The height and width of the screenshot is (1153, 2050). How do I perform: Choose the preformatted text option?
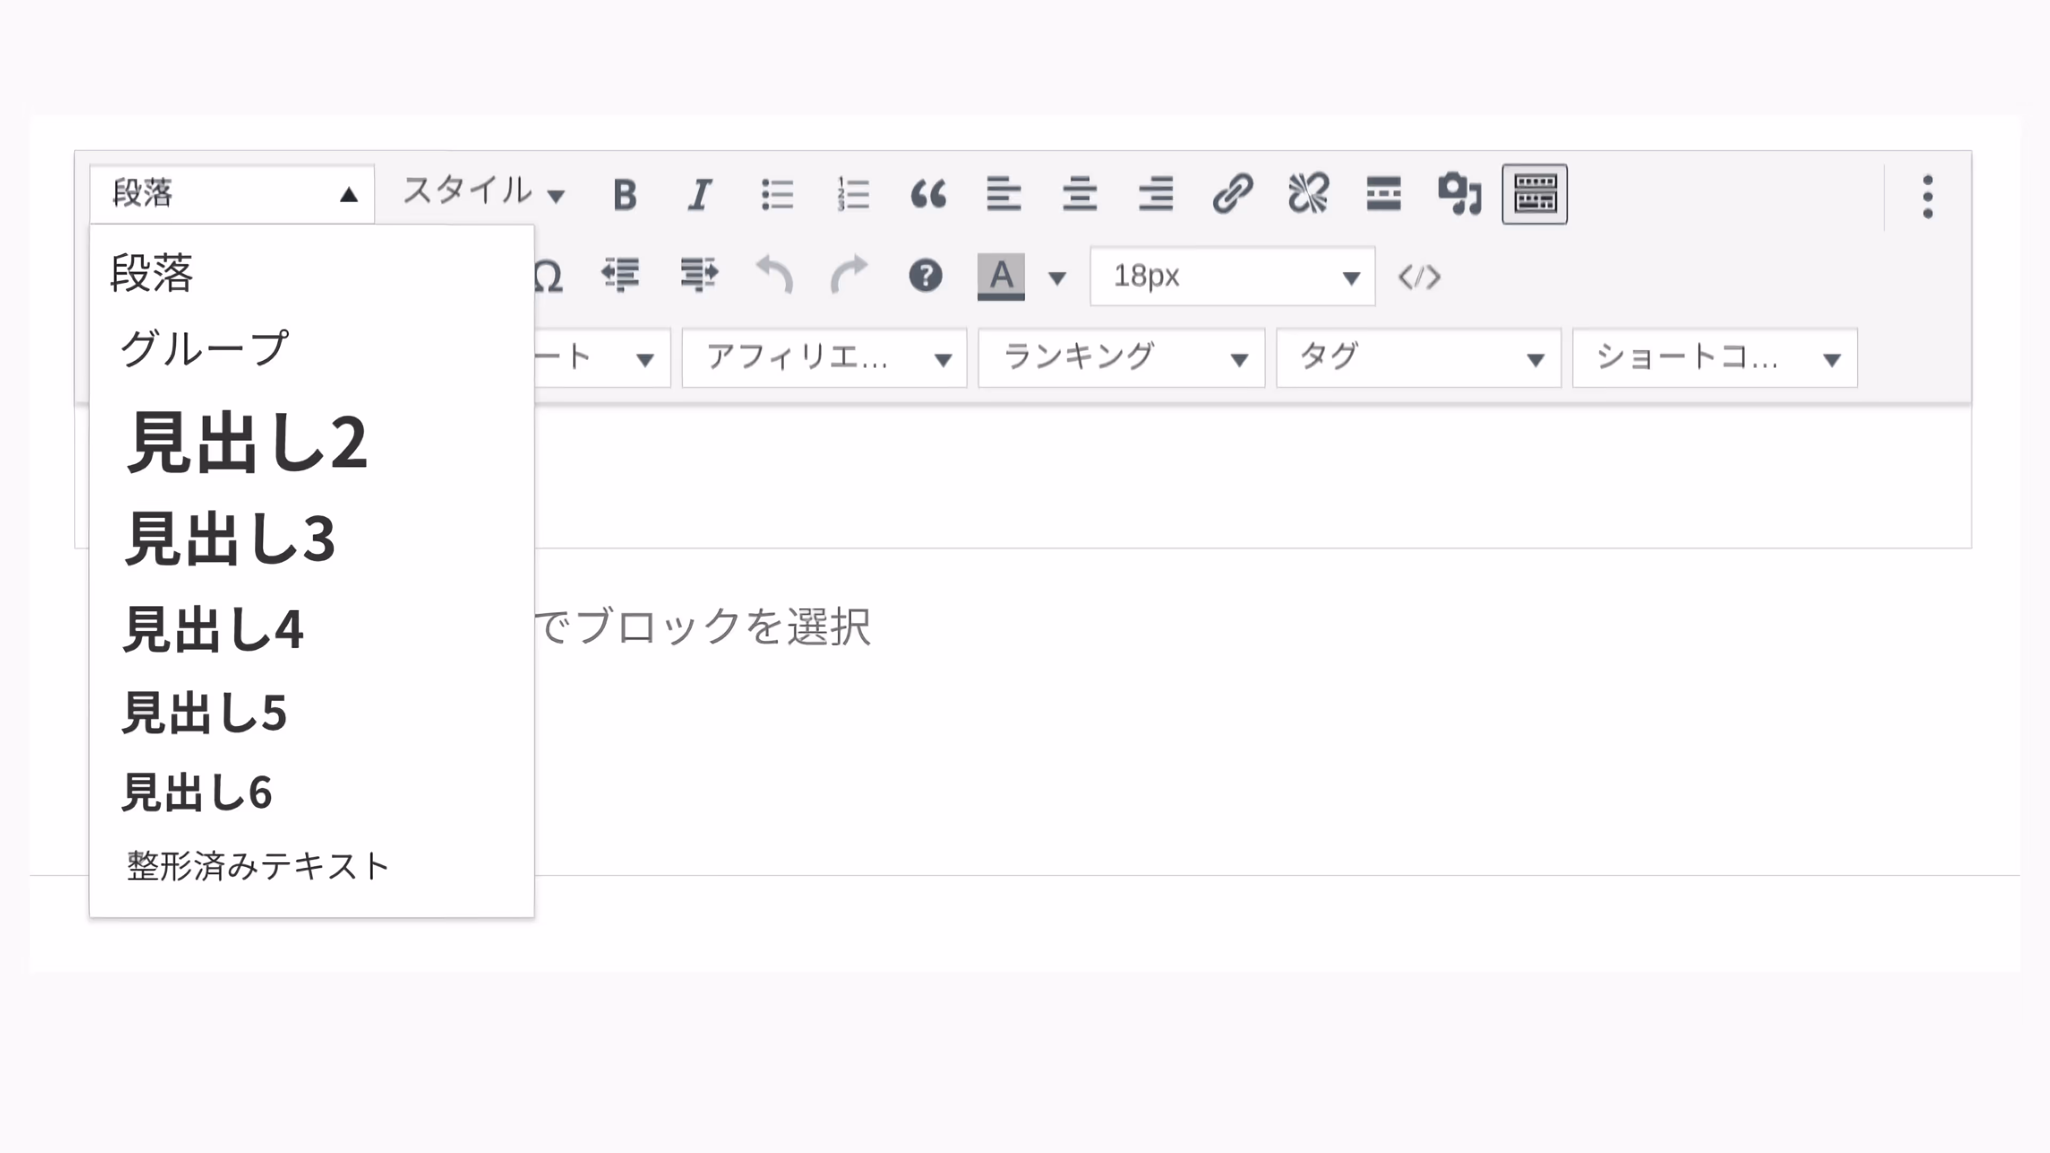point(258,866)
